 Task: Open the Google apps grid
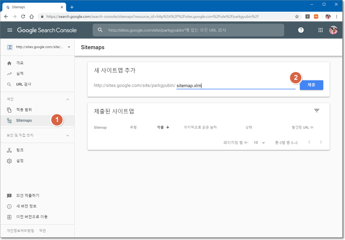point(320,30)
